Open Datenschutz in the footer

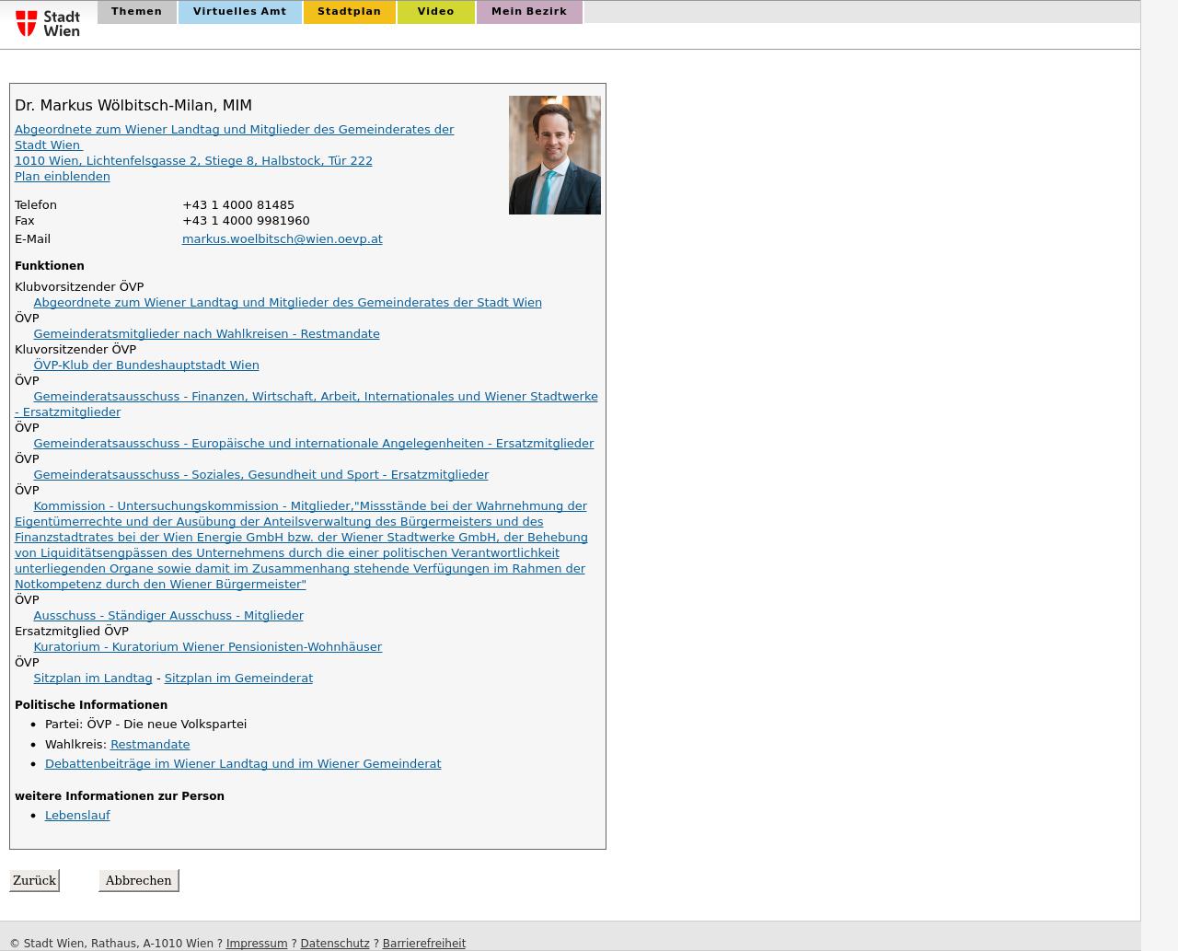tap(335, 944)
